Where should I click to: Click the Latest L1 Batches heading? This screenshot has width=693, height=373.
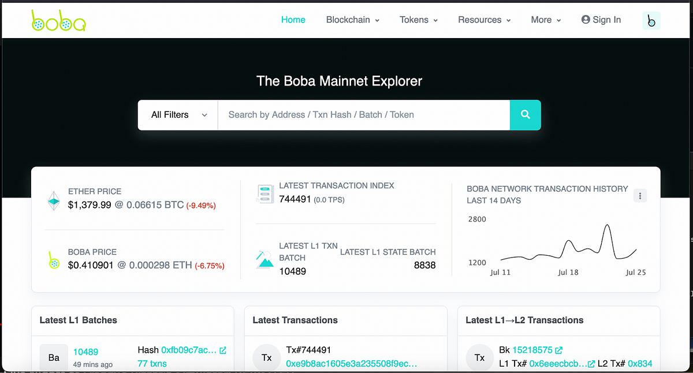[x=79, y=320]
